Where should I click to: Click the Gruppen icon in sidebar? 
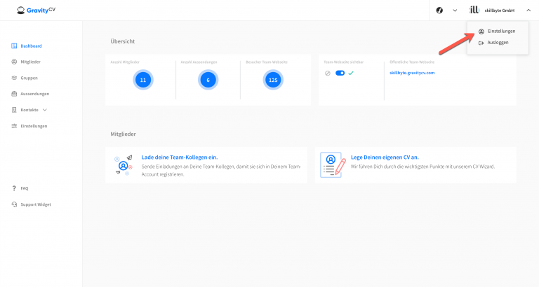(x=14, y=78)
